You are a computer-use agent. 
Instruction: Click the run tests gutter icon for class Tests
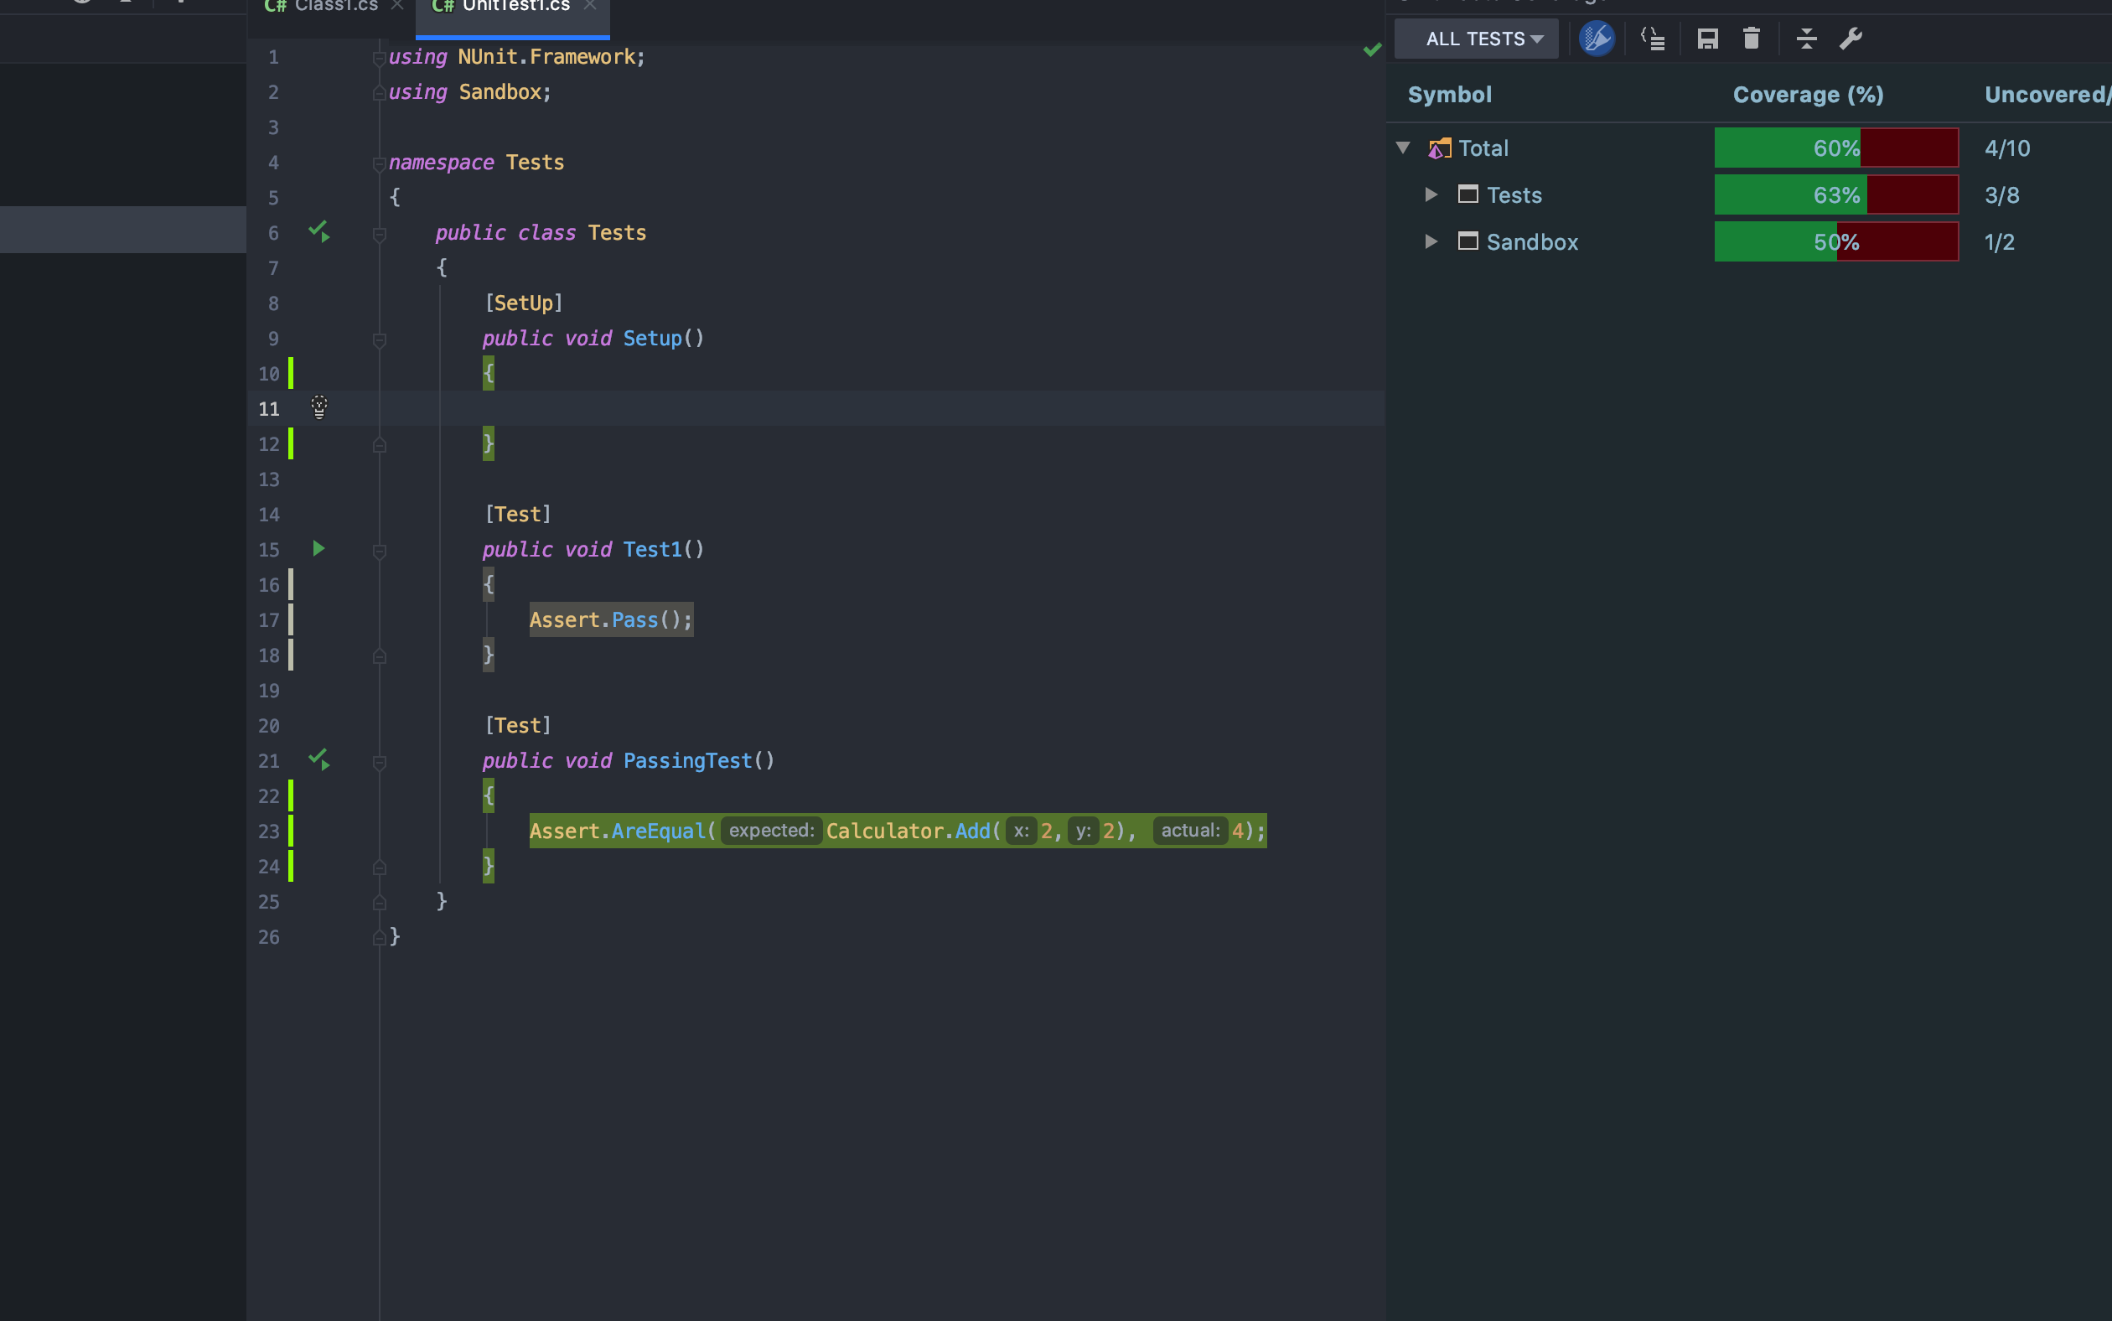coord(318,231)
